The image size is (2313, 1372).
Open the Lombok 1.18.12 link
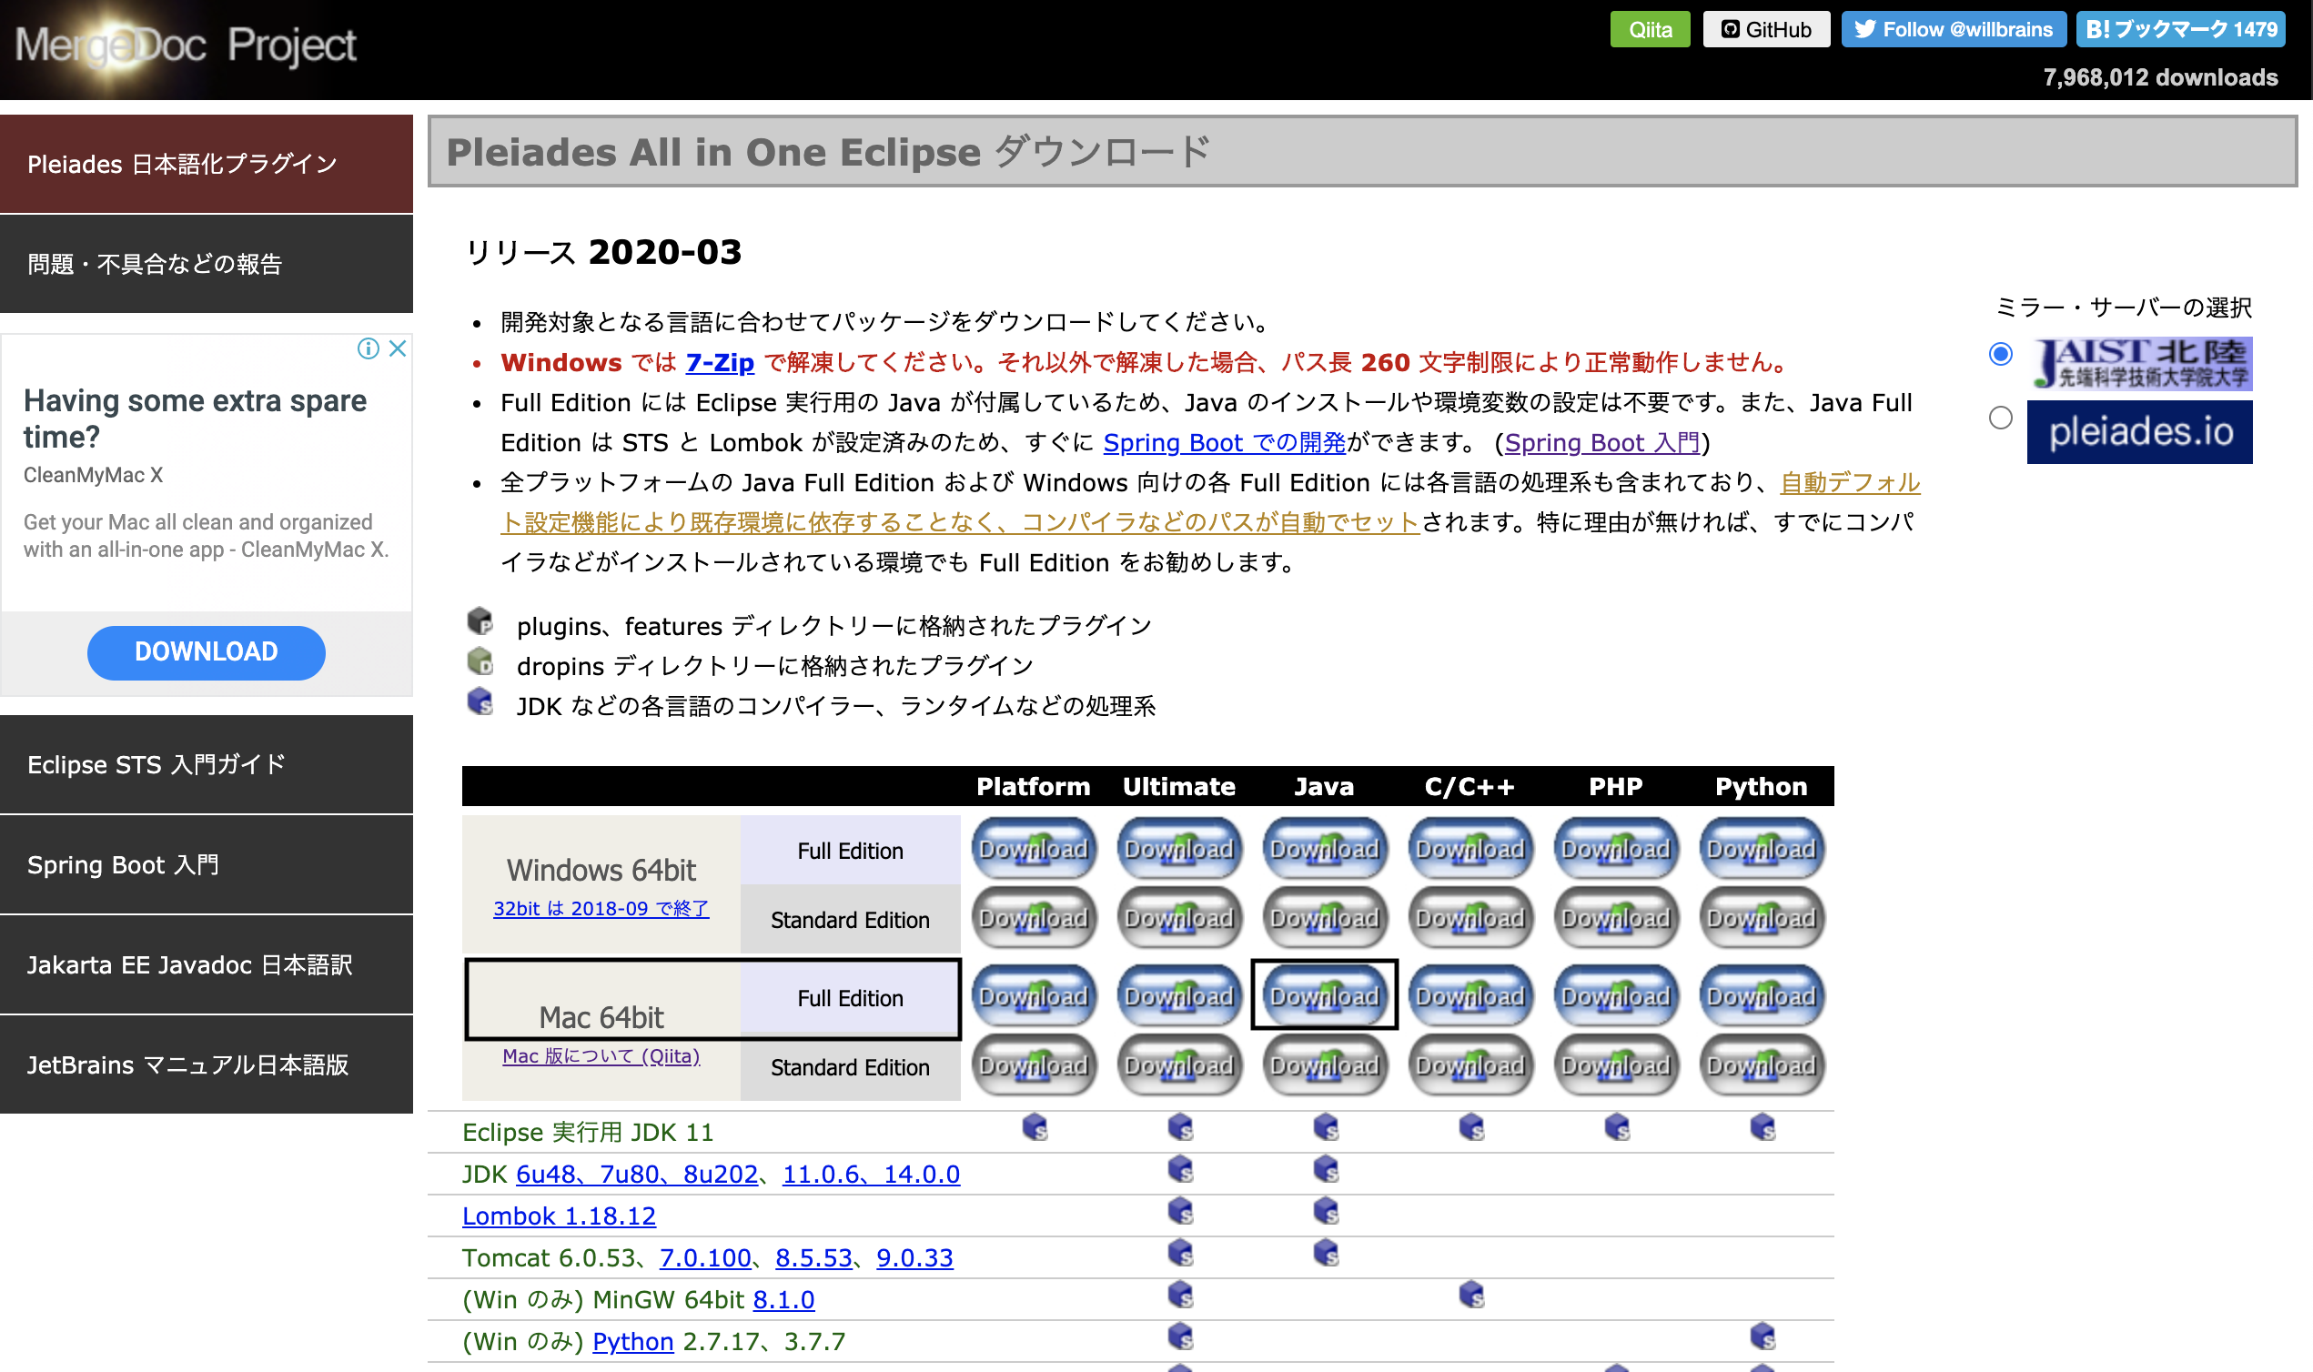click(x=559, y=1216)
